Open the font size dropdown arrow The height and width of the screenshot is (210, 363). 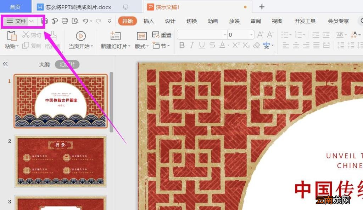pyautogui.click(x=251, y=35)
